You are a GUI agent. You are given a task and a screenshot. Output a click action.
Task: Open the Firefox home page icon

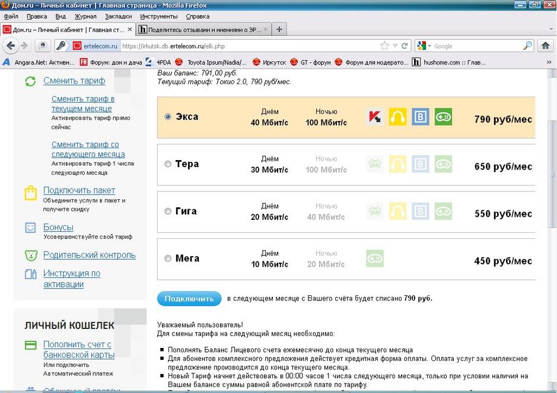(545, 46)
